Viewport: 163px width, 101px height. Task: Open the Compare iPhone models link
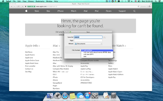point(90,61)
